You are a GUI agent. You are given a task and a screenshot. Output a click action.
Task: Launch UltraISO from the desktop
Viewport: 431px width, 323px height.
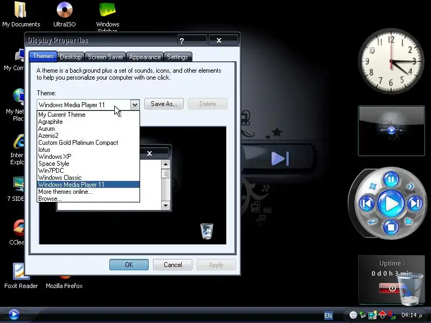[x=65, y=9]
